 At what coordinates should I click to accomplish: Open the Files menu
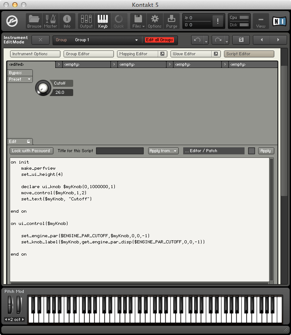[x=138, y=21]
